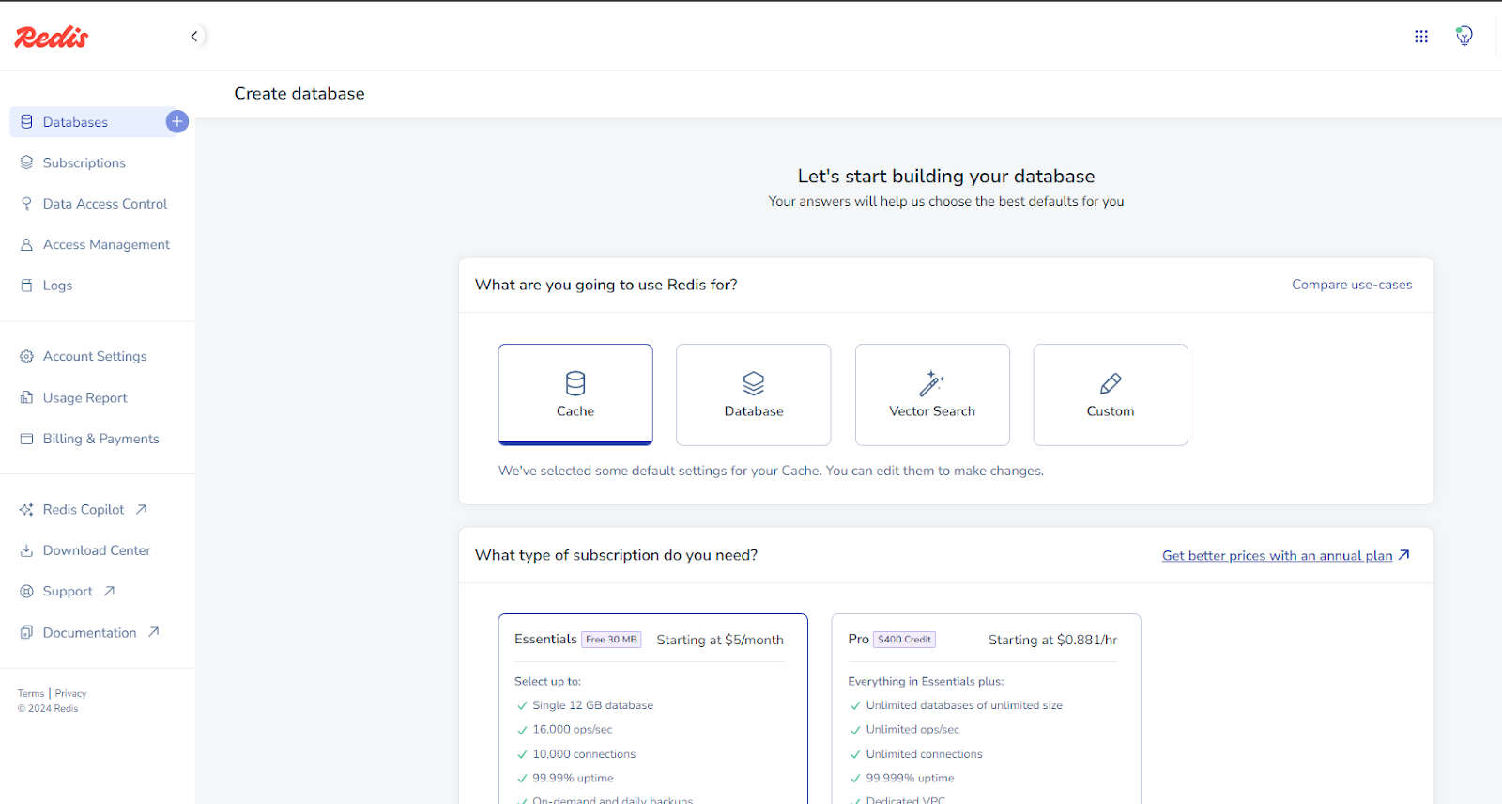This screenshot has height=804, width=1502.
Task: Click the $400 Credit badge
Action: click(905, 640)
